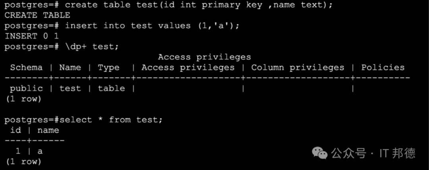Screen dimensions: 429x170
Task: Click the Name column header in privileges table
Action: click(70, 68)
